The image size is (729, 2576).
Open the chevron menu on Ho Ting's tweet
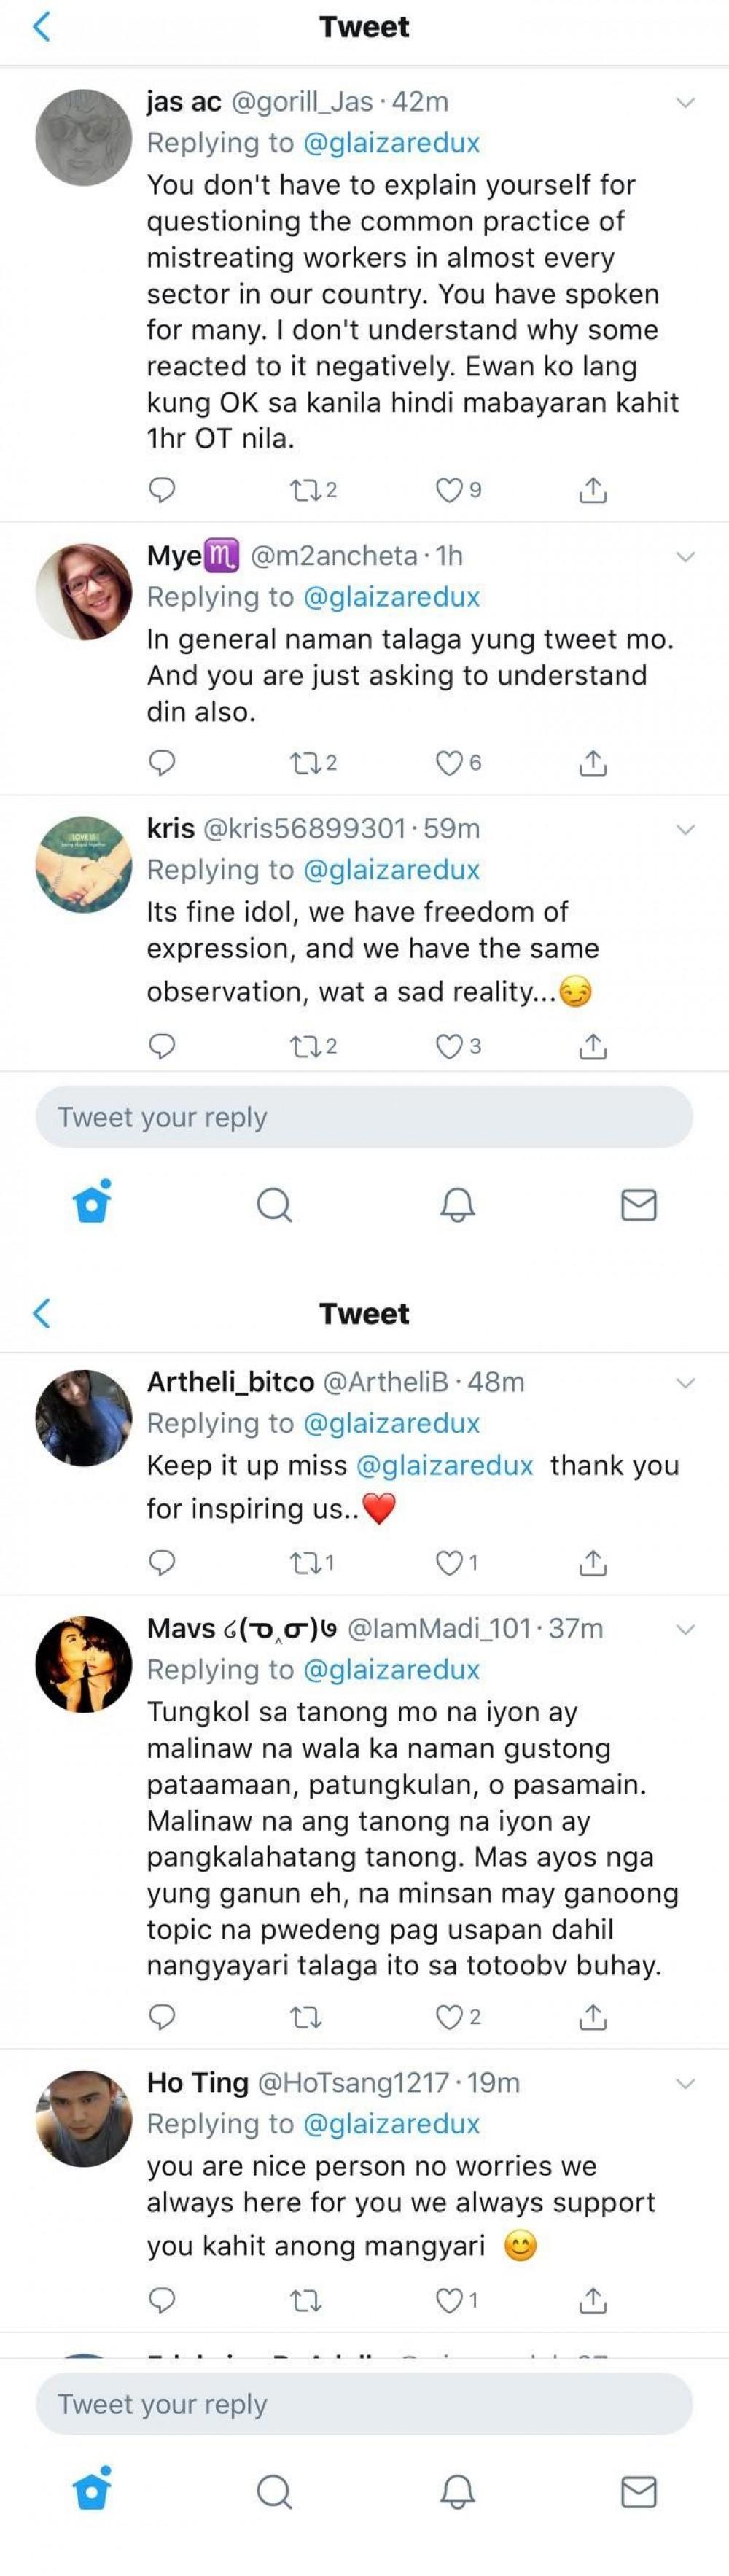tap(685, 2084)
